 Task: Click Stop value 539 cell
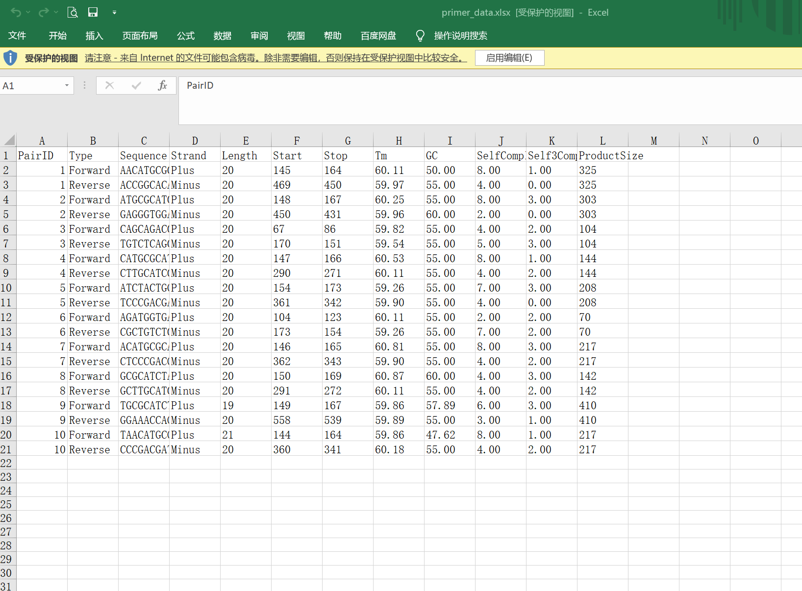pos(348,420)
